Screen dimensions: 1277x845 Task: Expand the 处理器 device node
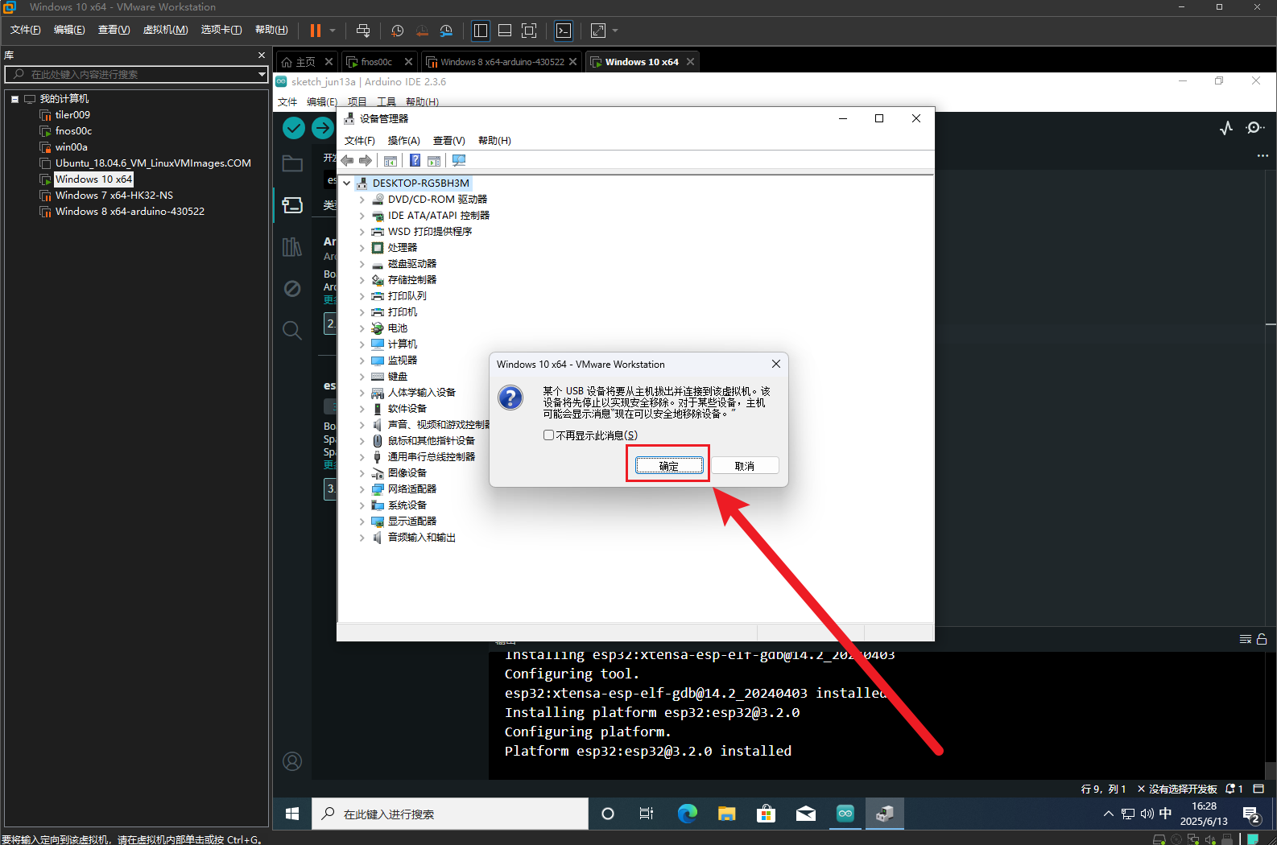(362, 247)
